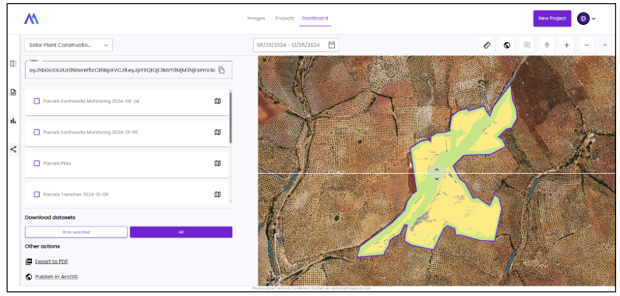This screenshot has width=620, height=296.
Task: Click the New Project button
Action: click(552, 18)
